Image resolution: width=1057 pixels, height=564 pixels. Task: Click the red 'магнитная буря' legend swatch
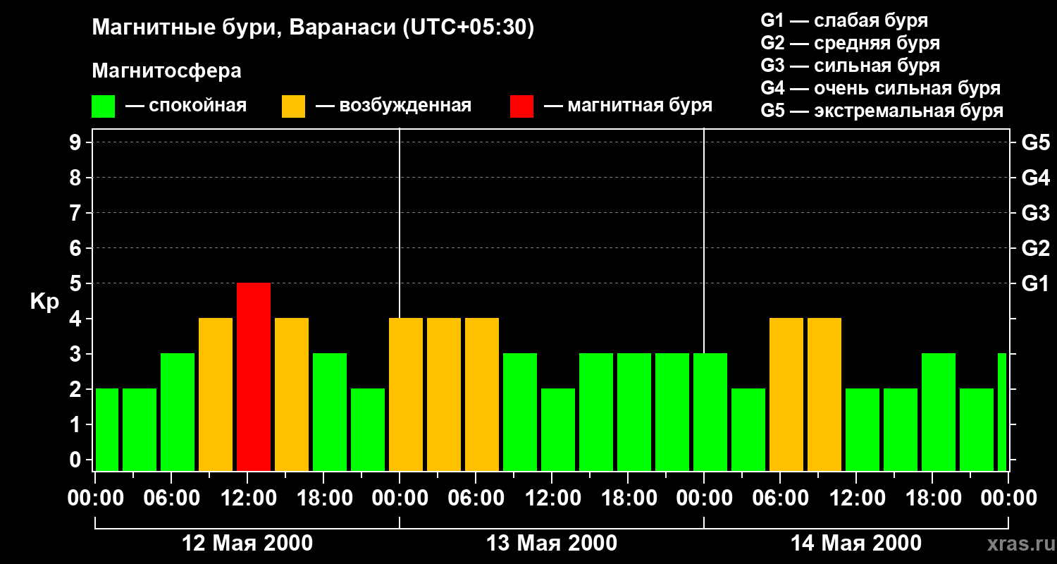coord(521,106)
